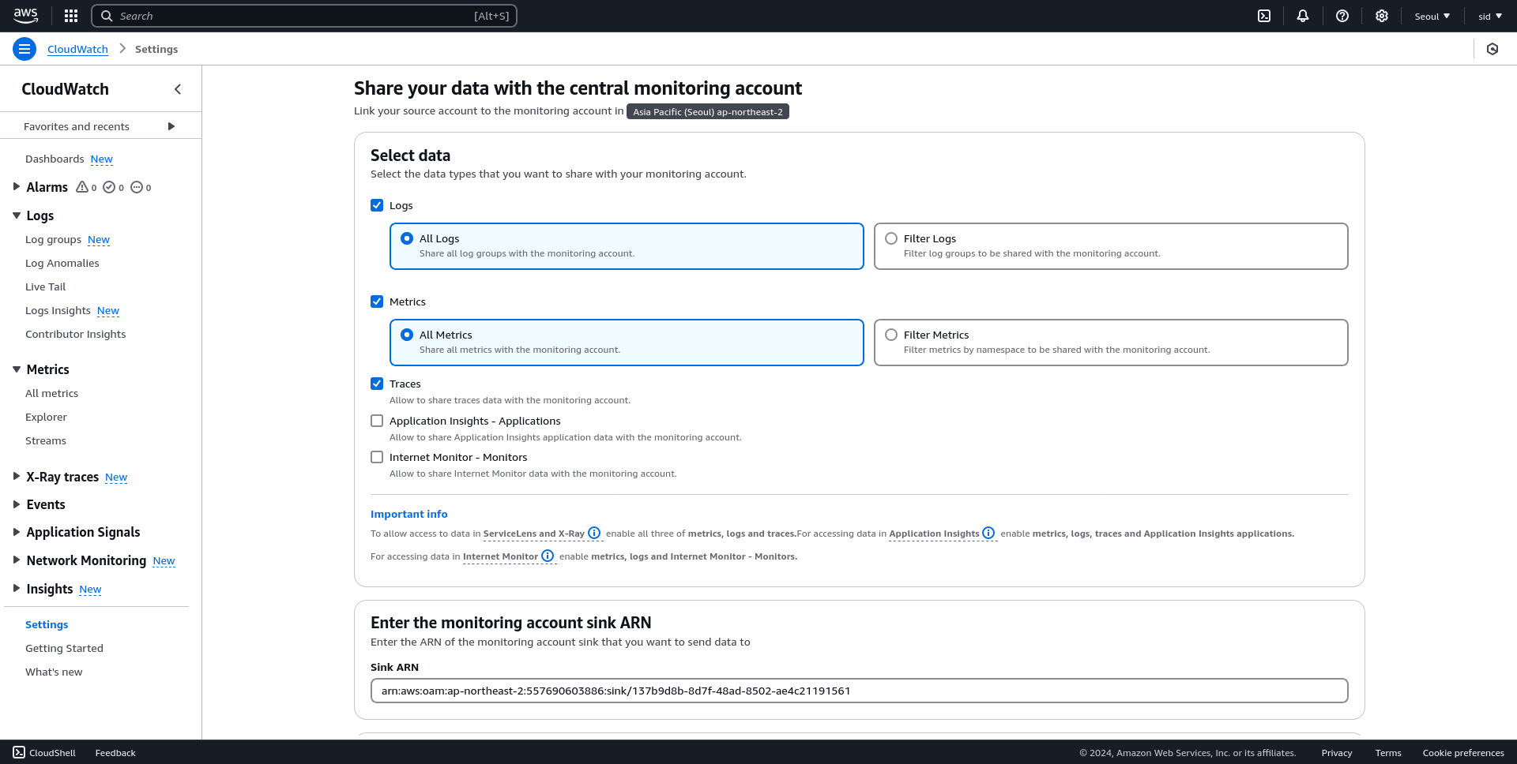The width and height of the screenshot is (1517, 764).
Task: Open CloudShell from the footer bar
Action: coord(44,753)
